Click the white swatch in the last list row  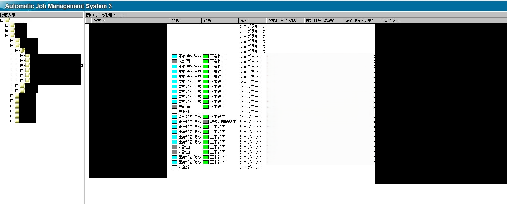[174, 167]
